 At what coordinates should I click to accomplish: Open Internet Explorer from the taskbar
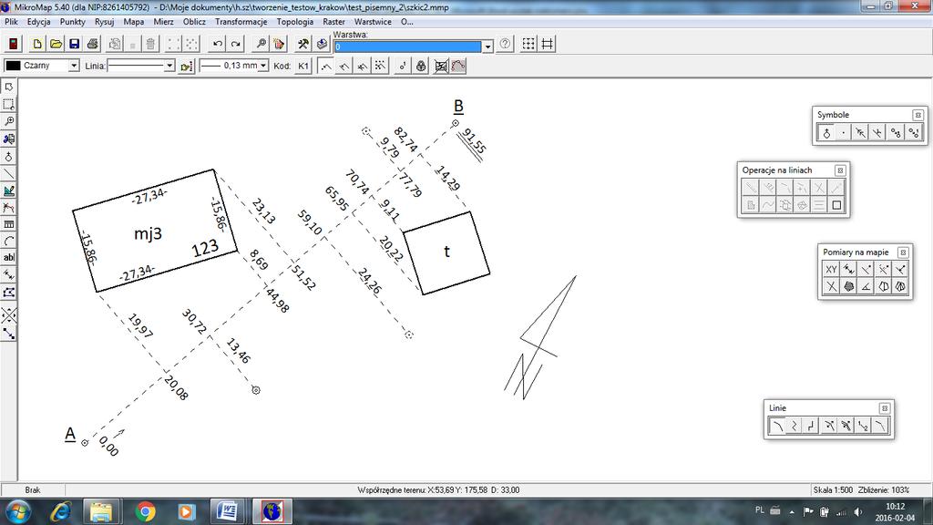(x=61, y=511)
